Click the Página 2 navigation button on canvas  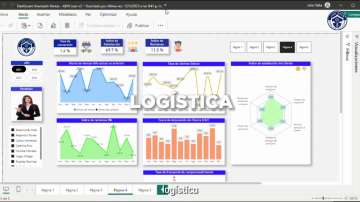[254, 47]
